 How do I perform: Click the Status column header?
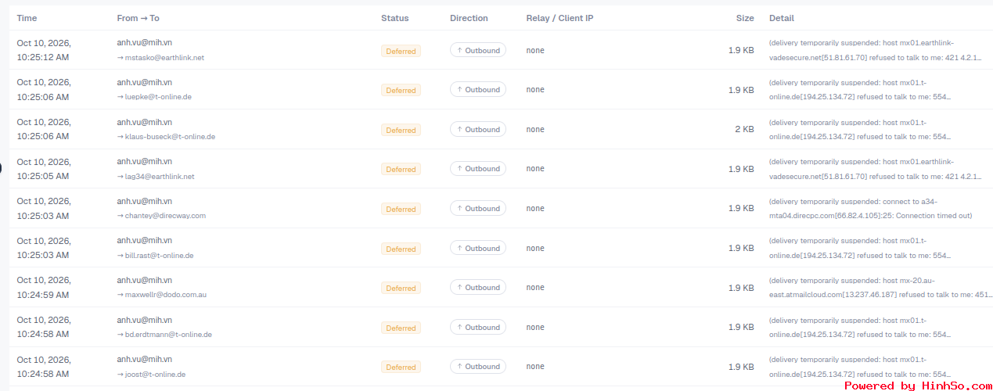point(394,18)
